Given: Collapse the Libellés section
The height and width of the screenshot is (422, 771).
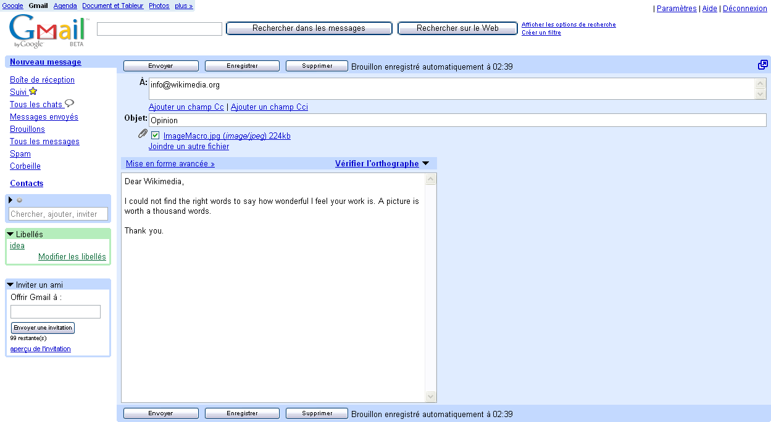Looking at the screenshot, I should pyautogui.click(x=10, y=235).
